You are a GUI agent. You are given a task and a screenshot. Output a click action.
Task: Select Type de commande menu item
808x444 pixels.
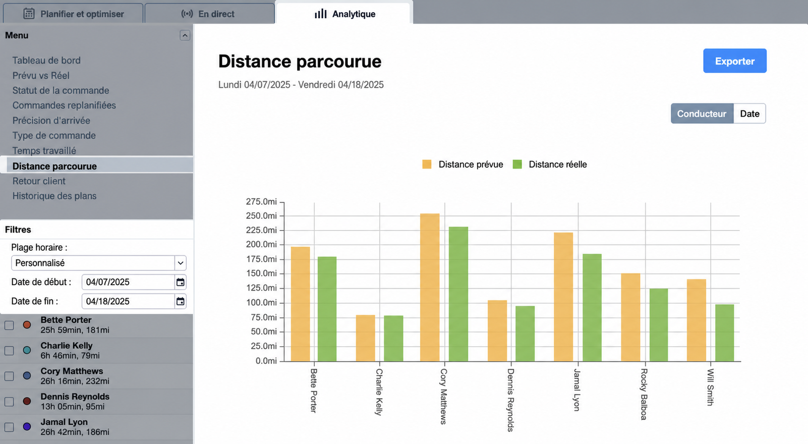point(54,135)
